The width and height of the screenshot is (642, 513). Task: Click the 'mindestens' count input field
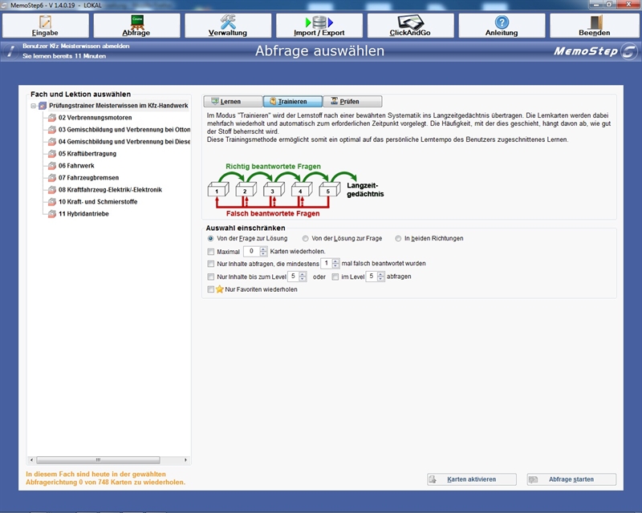click(x=327, y=264)
